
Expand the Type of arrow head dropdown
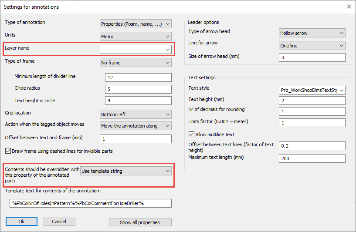(x=312, y=33)
